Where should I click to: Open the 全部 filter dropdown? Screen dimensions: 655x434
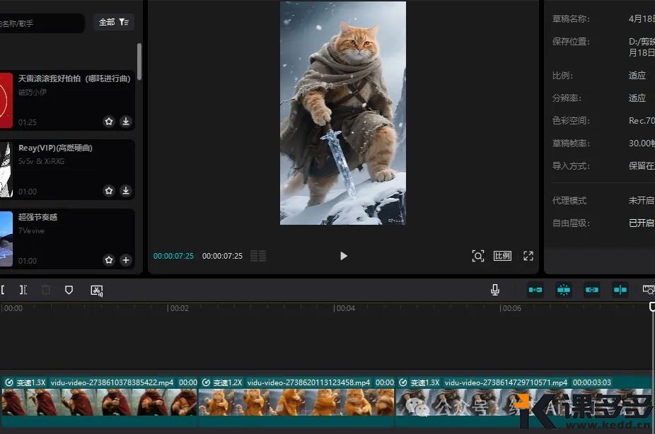113,23
